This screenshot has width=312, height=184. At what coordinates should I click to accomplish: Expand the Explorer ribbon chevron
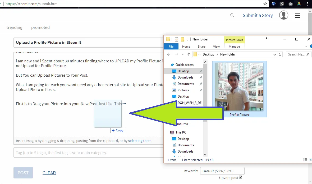point(306,46)
